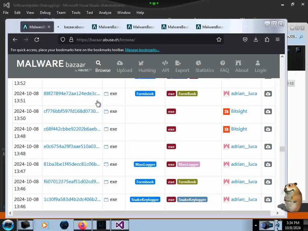Click blue MassLogger signature badge
The height and width of the screenshot is (231, 308).
145,165
